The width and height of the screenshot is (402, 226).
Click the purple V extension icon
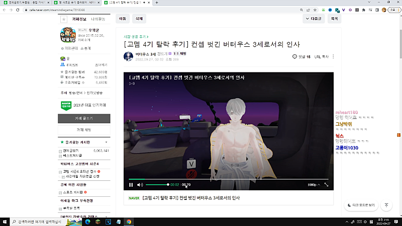[x=344, y=10]
